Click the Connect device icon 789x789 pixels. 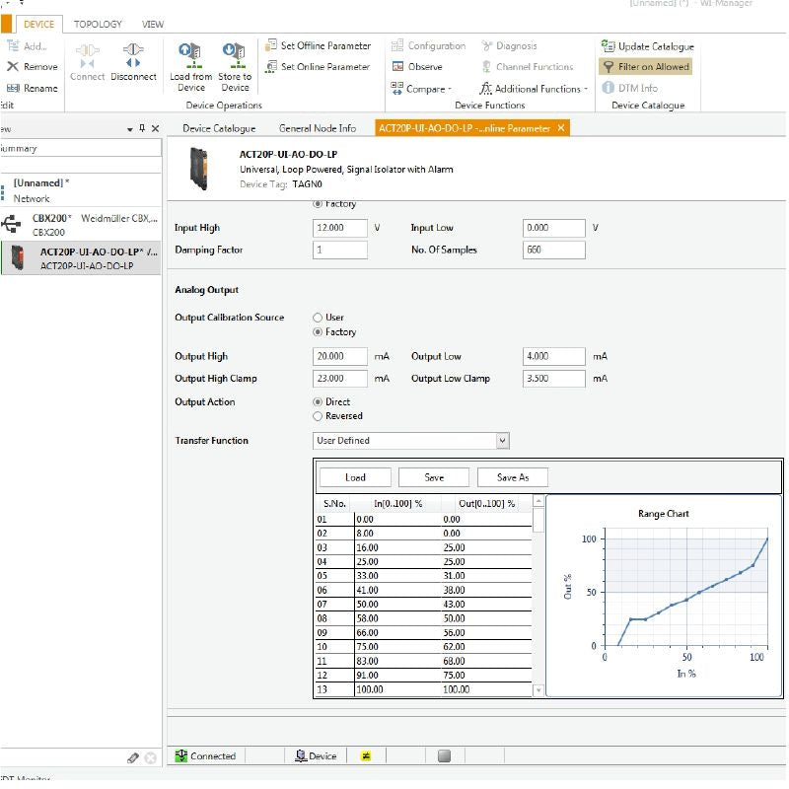click(87, 53)
